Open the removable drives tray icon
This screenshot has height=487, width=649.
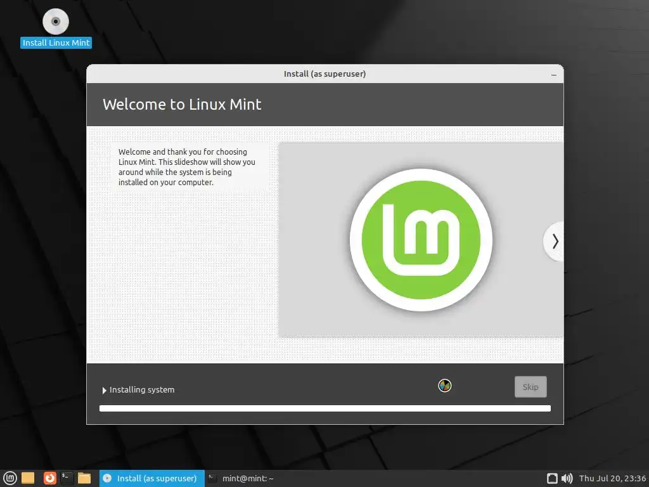pyautogui.click(x=552, y=478)
